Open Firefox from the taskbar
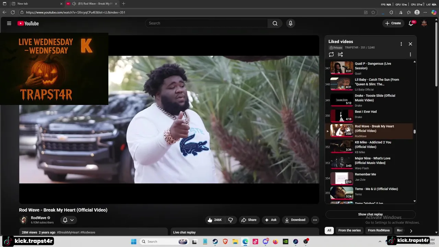439x247 pixels. 275,242
